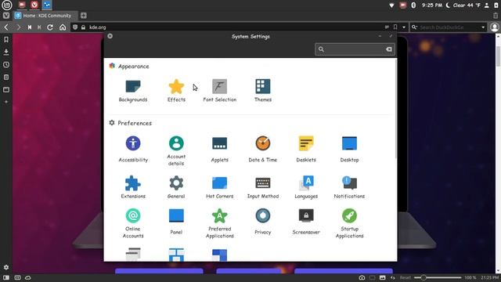
Task: Expand the search engine dropdown
Action: (x=483, y=27)
